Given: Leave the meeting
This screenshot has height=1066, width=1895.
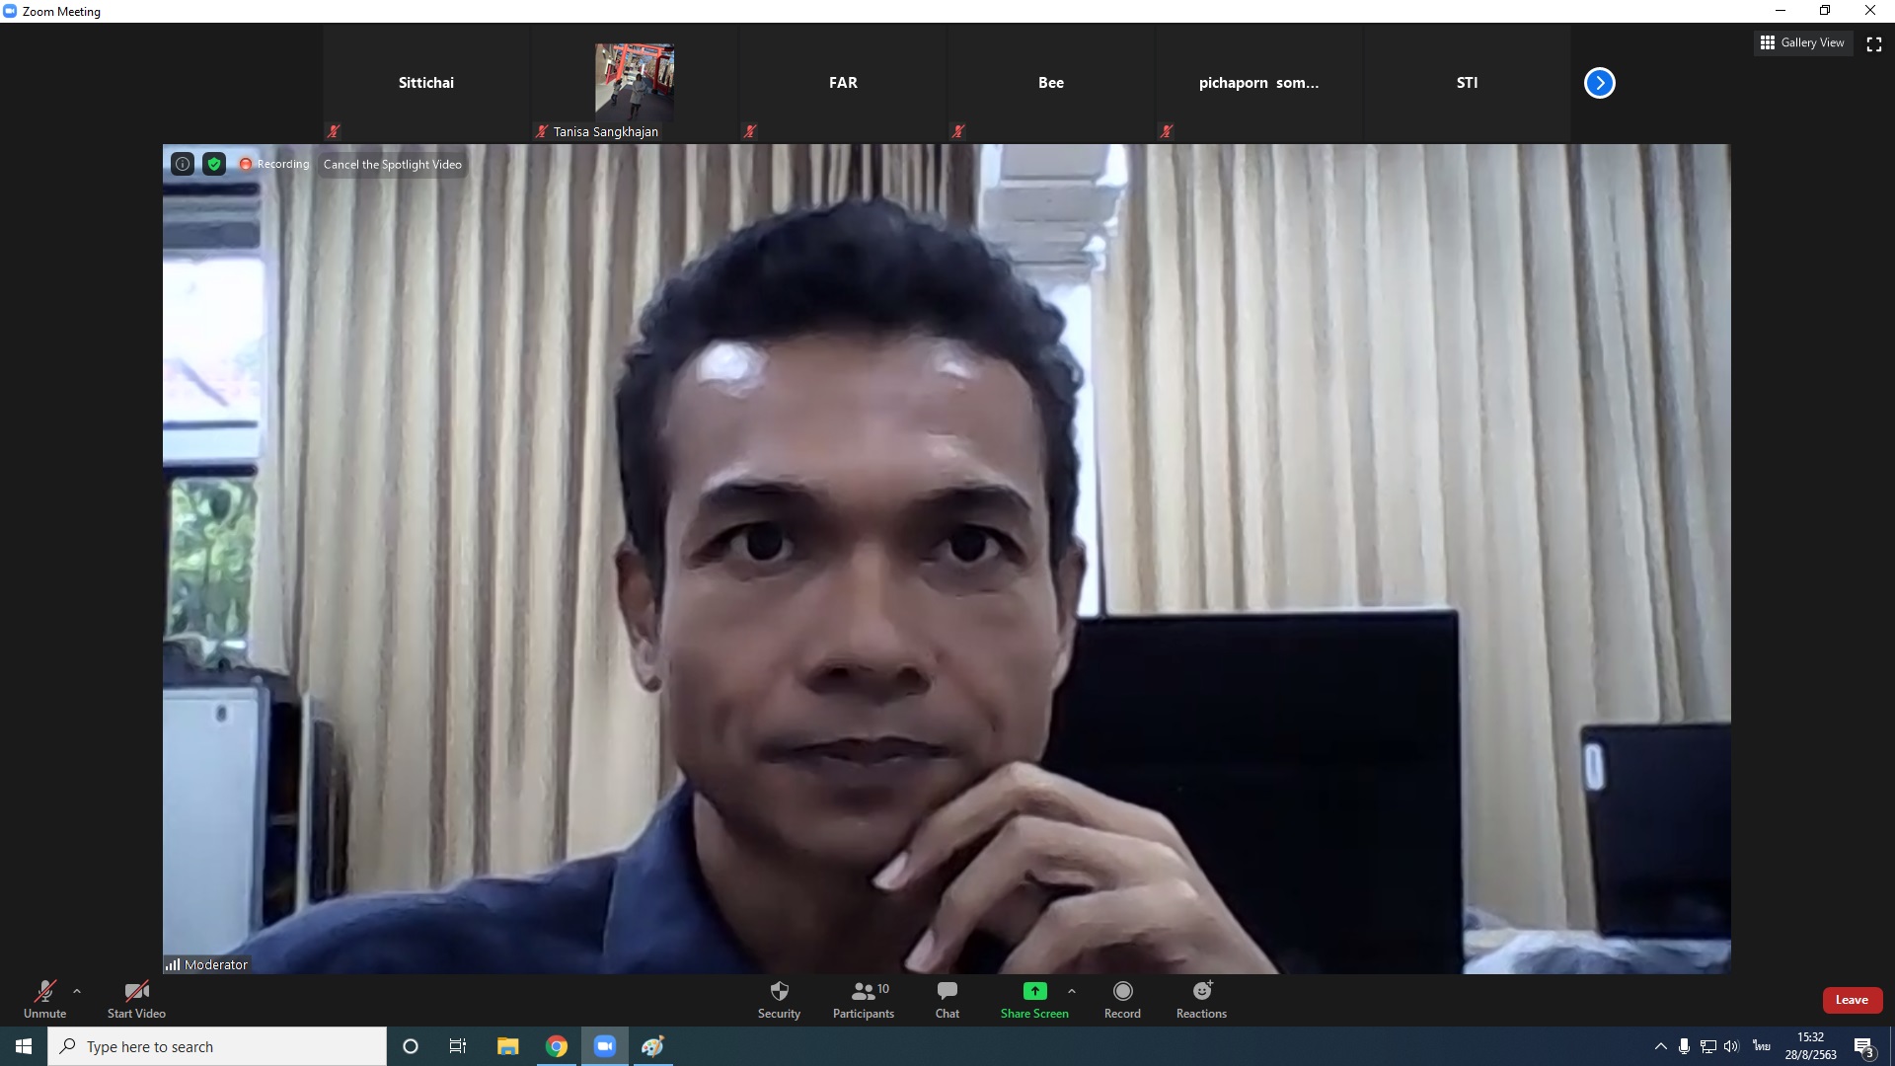Looking at the screenshot, I should coord(1851,1000).
